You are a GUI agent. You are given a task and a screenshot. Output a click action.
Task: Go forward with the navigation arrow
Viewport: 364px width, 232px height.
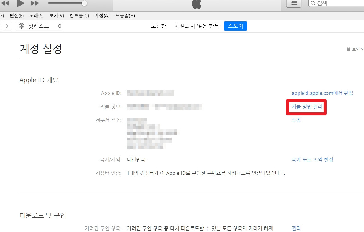(x=7, y=26)
